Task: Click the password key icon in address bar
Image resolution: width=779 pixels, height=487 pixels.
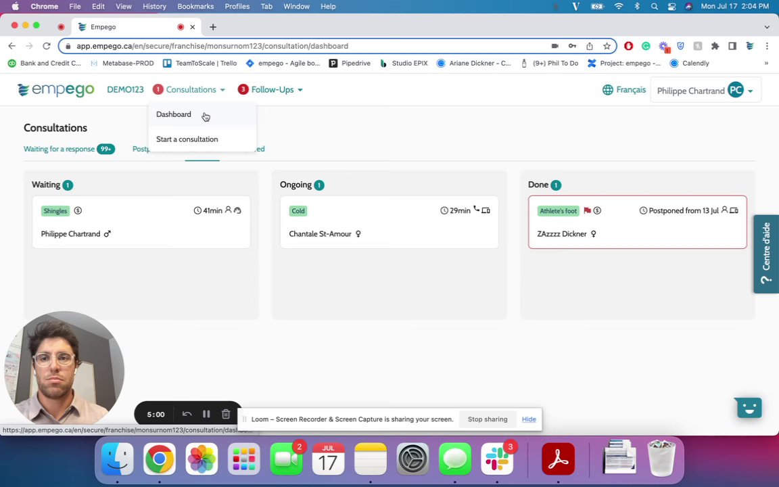Action: 572,46
